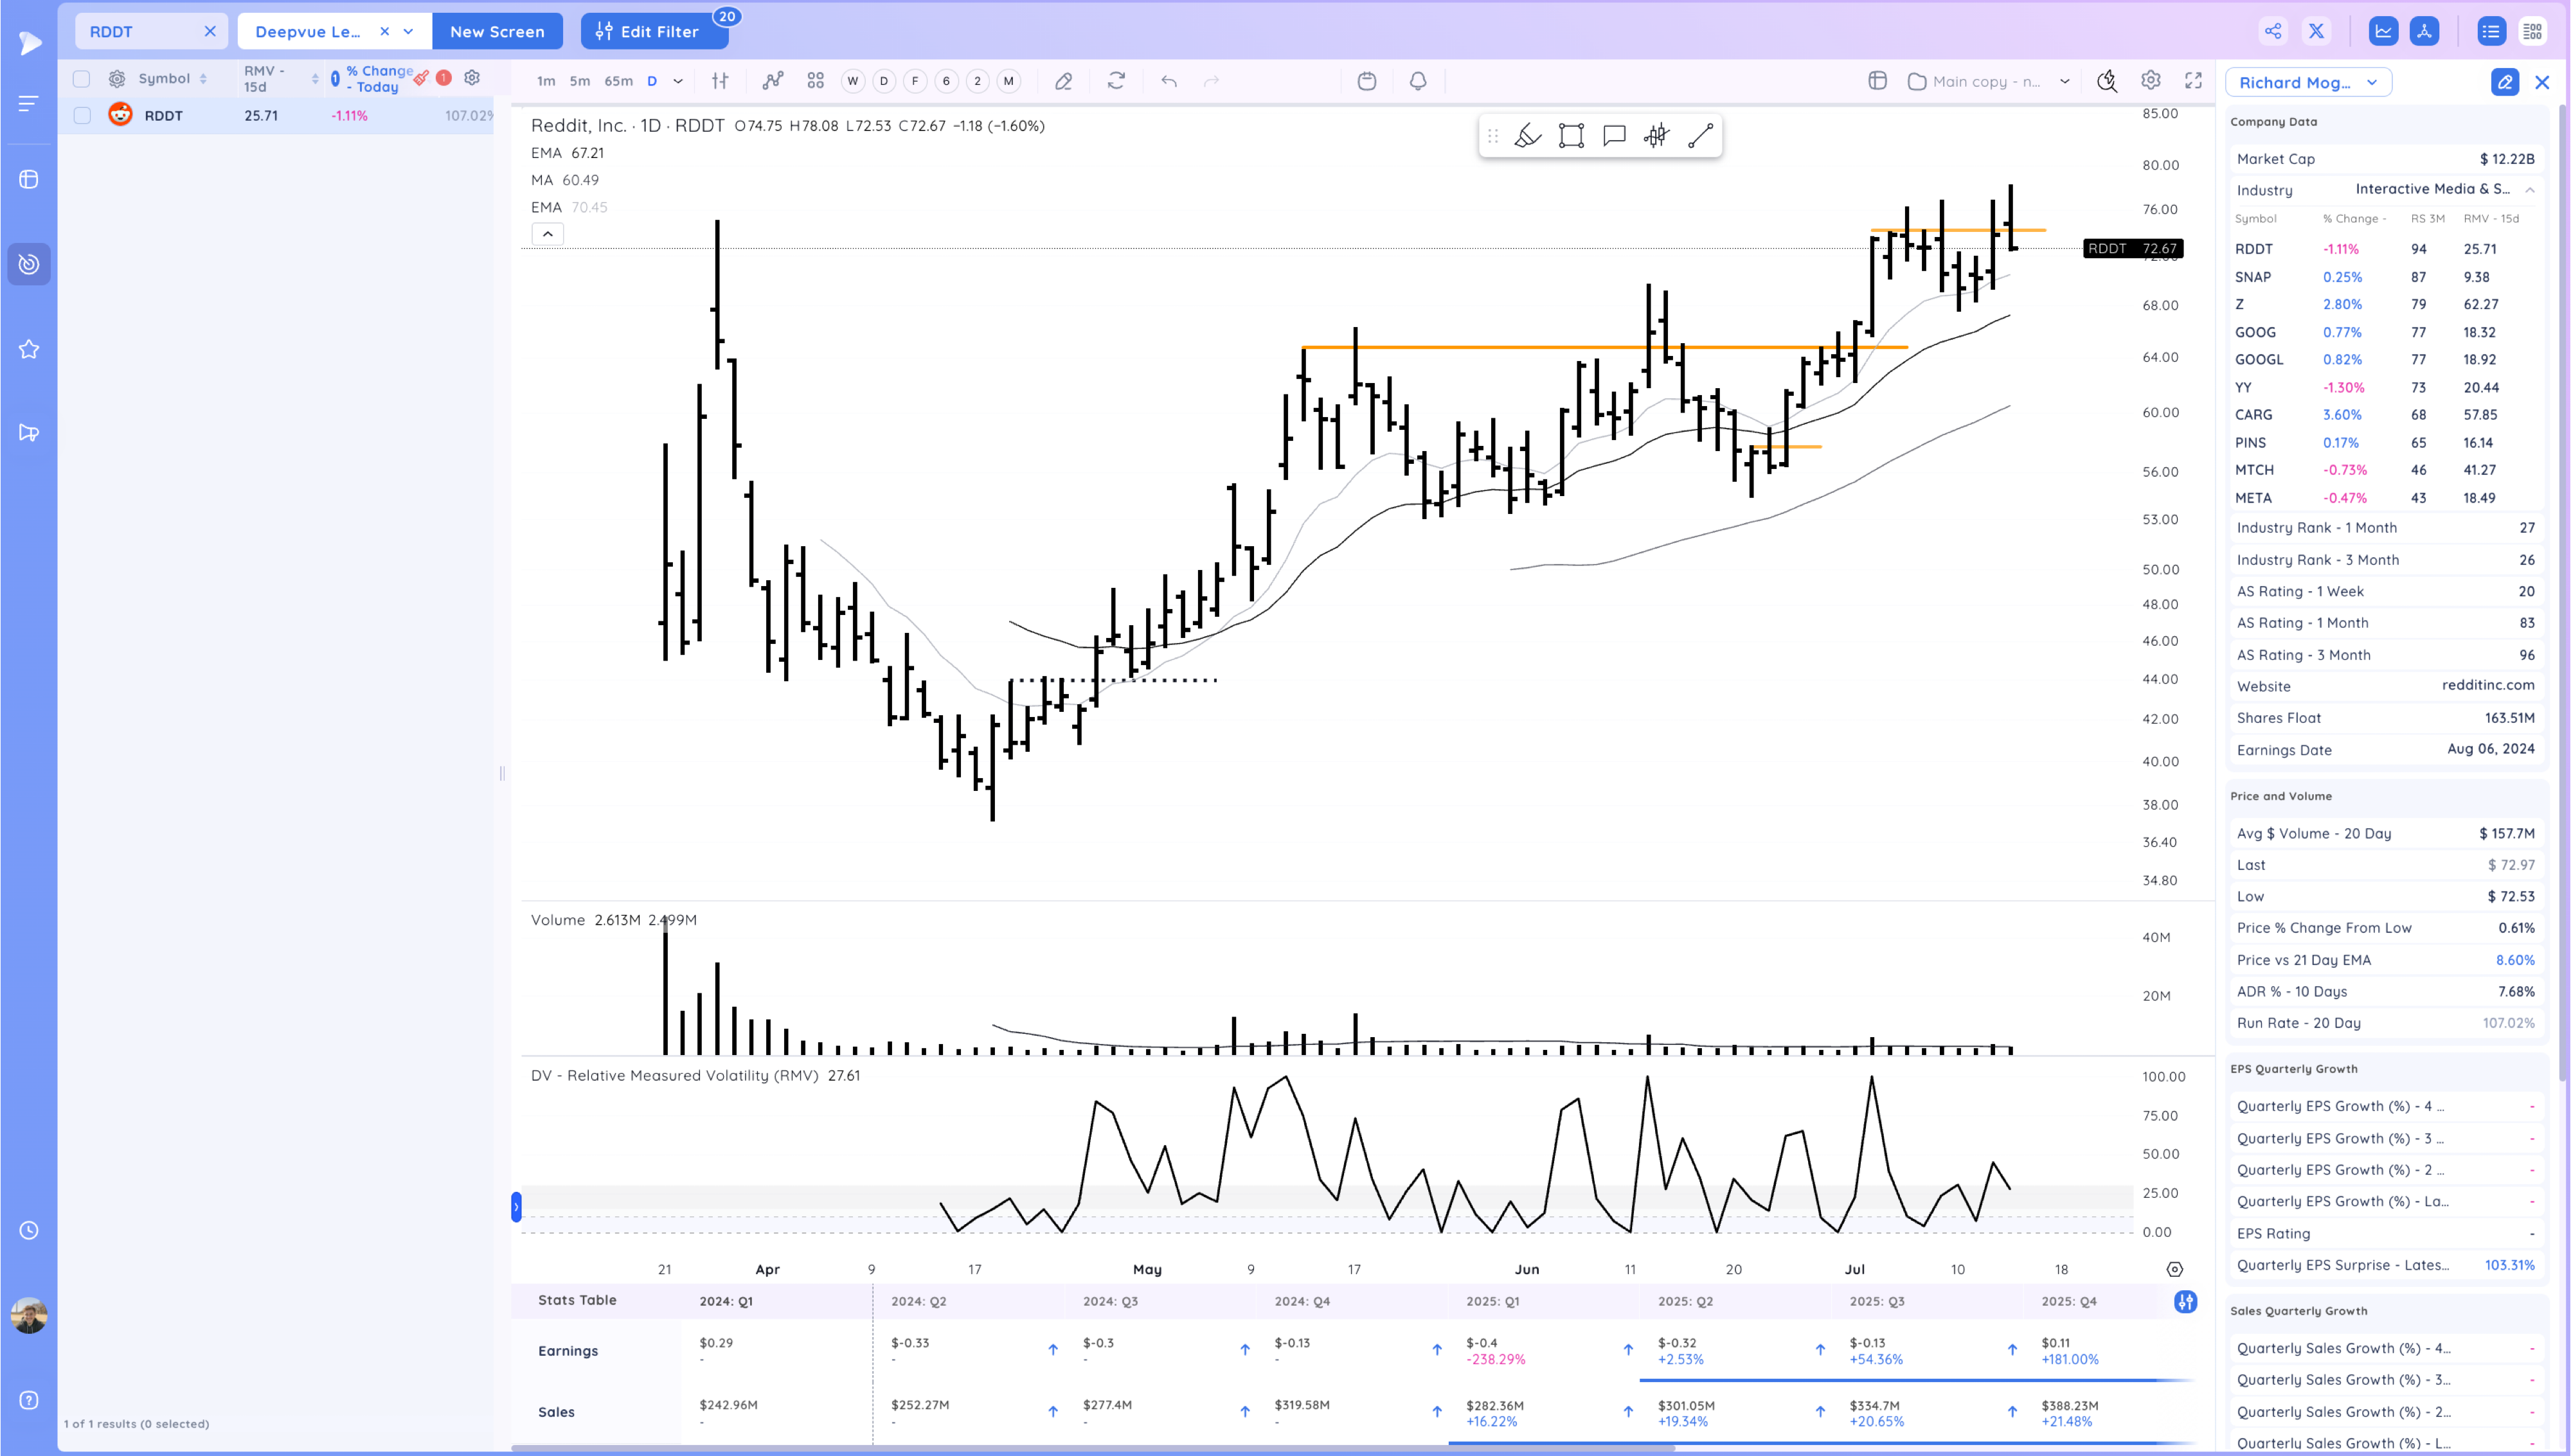Click the rectangle shape drawing tool
The image size is (2571, 1456).
pyautogui.click(x=1571, y=136)
